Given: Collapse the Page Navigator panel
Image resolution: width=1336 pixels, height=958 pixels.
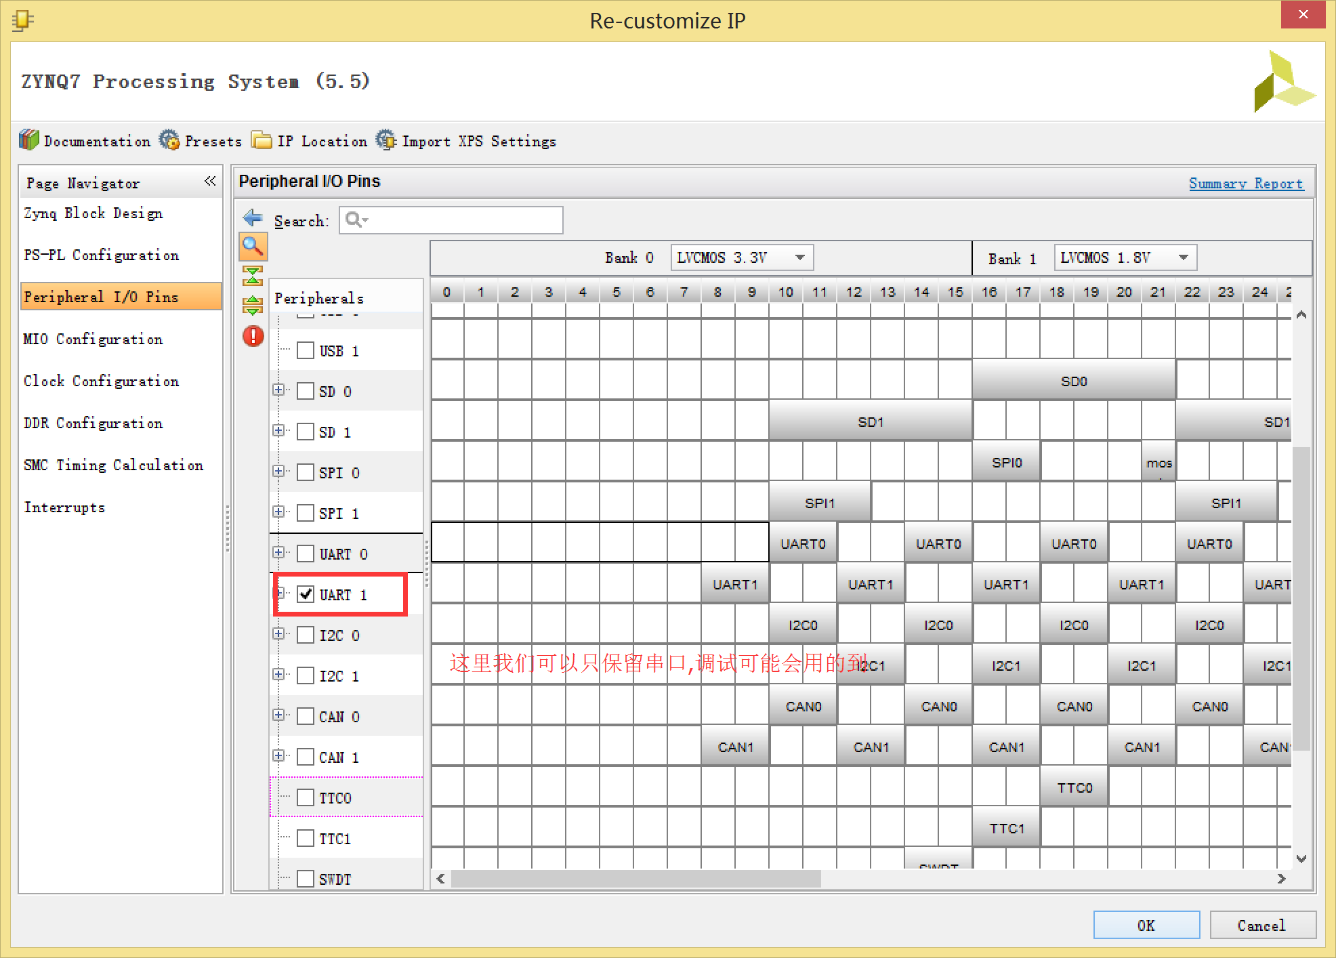Looking at the screenshot, I should coord(210,181).
